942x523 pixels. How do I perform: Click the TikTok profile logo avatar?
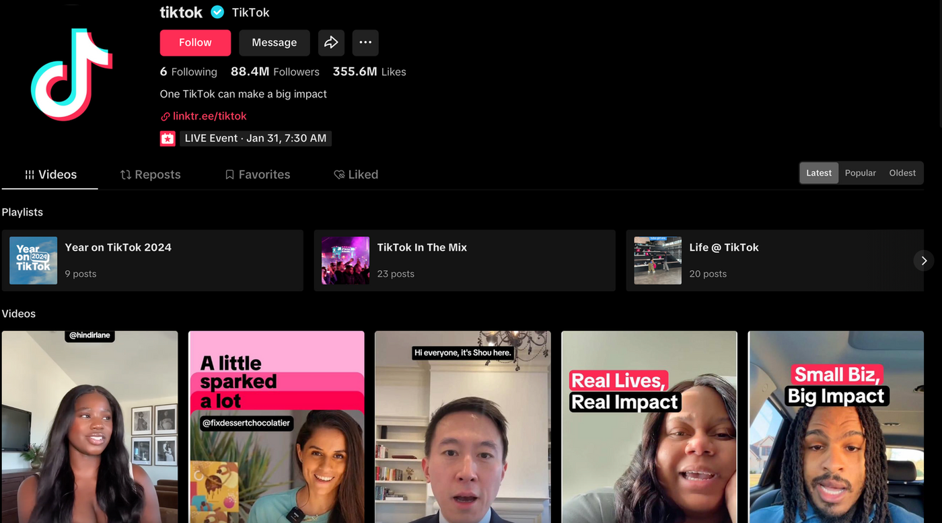coord(71,75)
